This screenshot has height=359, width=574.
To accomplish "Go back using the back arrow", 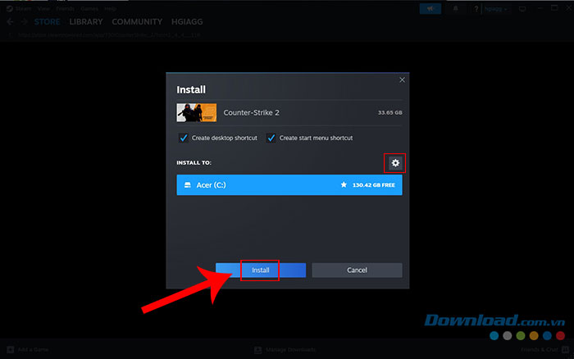I will click(10, 21).
